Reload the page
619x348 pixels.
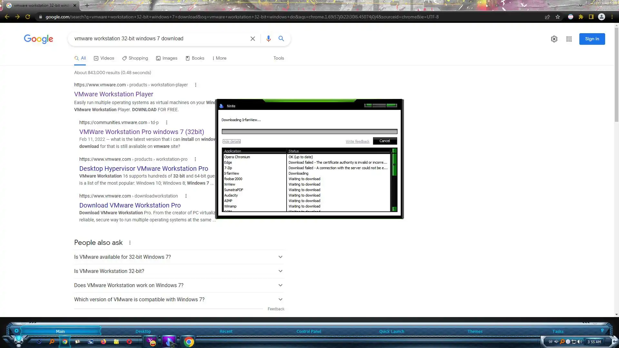pos(28,17)
